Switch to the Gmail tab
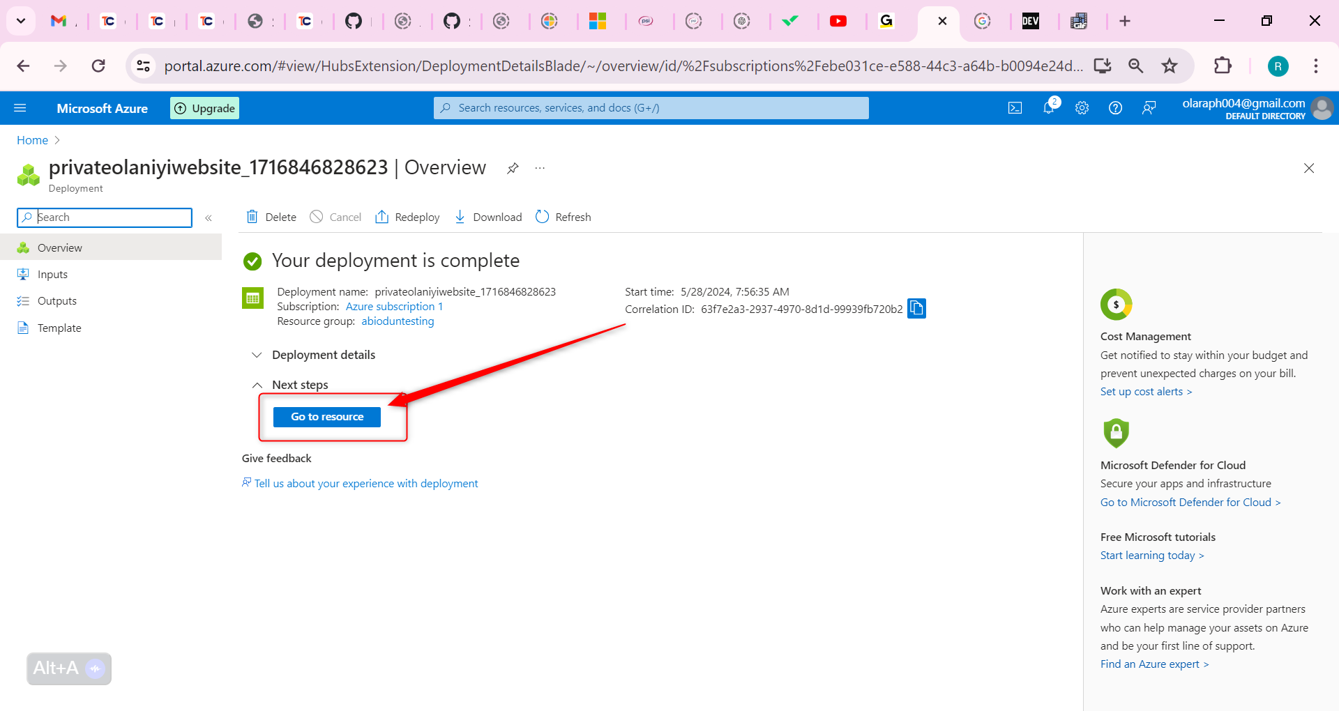Viewport: 1339px width, 711px height. pyautogui.click(x=59, y=21)
